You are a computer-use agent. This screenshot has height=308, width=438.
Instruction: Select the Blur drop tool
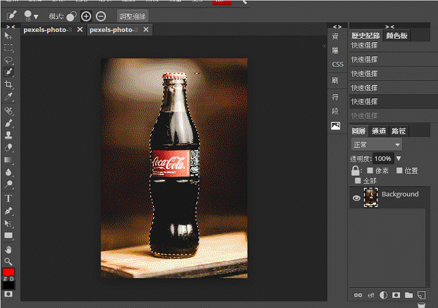pyautogui.click(x=8, y=172)
